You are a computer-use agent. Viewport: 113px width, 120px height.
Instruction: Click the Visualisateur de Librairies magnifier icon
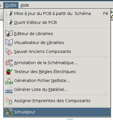[x=9, y=43]
